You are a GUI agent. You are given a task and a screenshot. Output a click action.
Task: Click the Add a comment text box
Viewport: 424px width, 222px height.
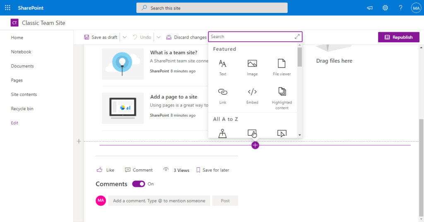click(159, 200)
